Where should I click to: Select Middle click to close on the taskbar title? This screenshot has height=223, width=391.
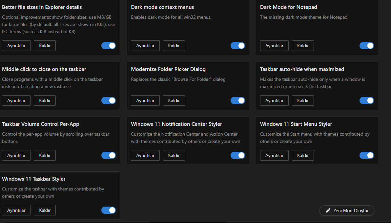pyautogui.click(x=44, y=69)
